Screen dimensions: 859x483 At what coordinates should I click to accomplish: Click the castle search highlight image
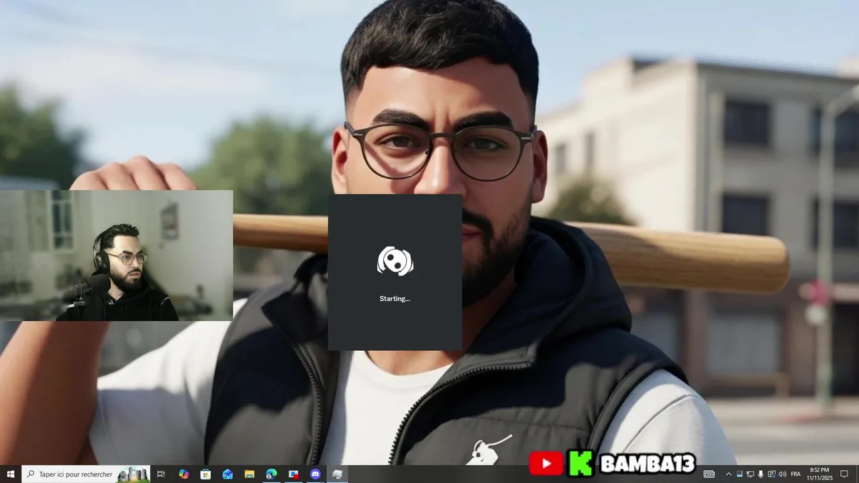click(x=133, y=474)
